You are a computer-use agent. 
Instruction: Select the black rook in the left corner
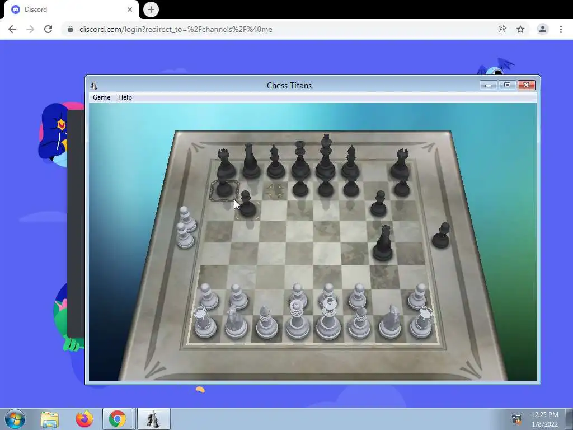click(226, 166)
